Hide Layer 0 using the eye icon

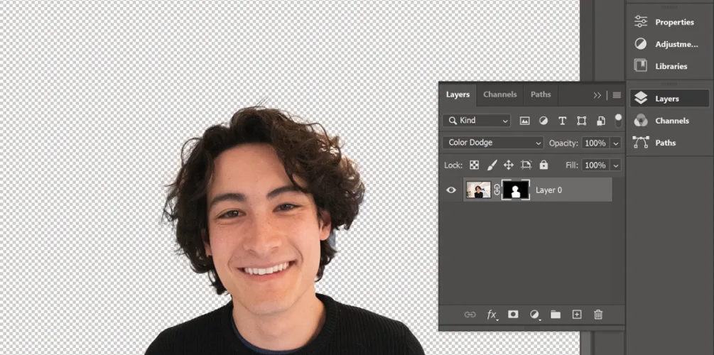tap(451, 190)
